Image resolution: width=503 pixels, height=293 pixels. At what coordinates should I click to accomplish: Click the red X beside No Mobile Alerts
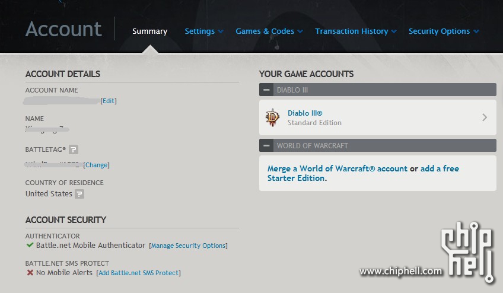[30, 272]
